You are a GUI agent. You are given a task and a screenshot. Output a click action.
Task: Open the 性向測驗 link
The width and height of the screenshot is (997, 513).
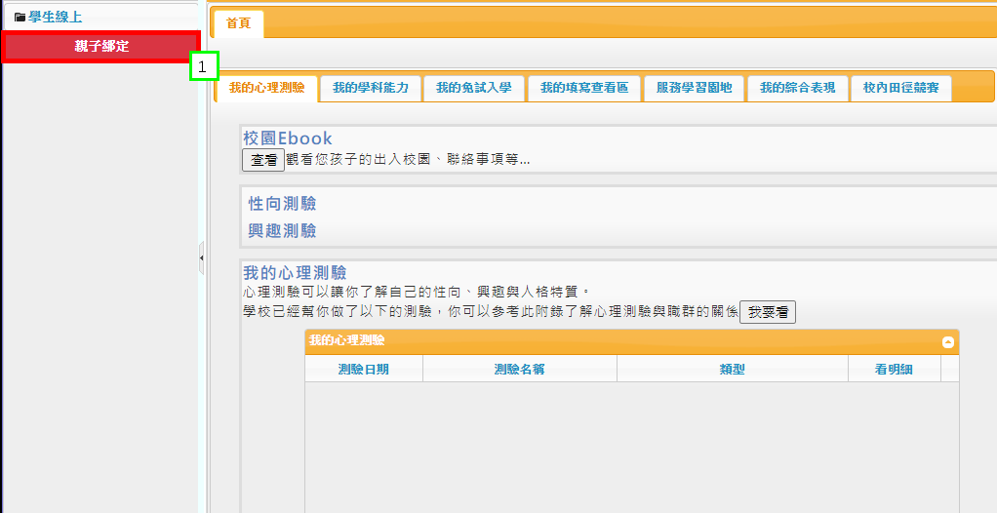click(x=282, y=204)
